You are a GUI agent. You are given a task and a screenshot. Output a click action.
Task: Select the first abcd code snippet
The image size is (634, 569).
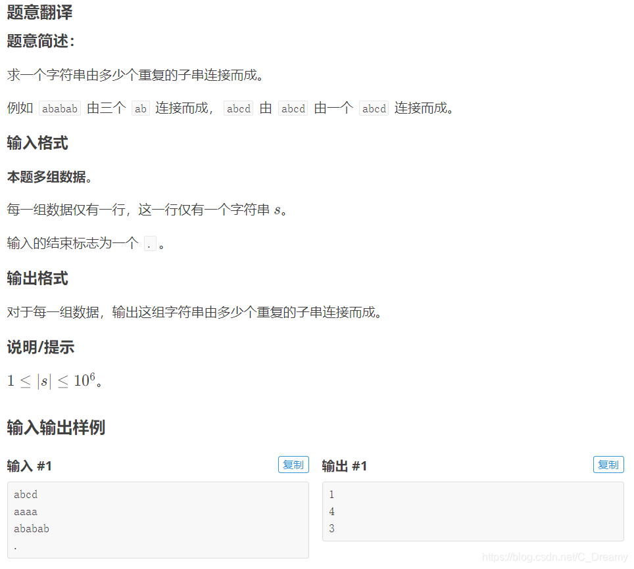(237, 108)
